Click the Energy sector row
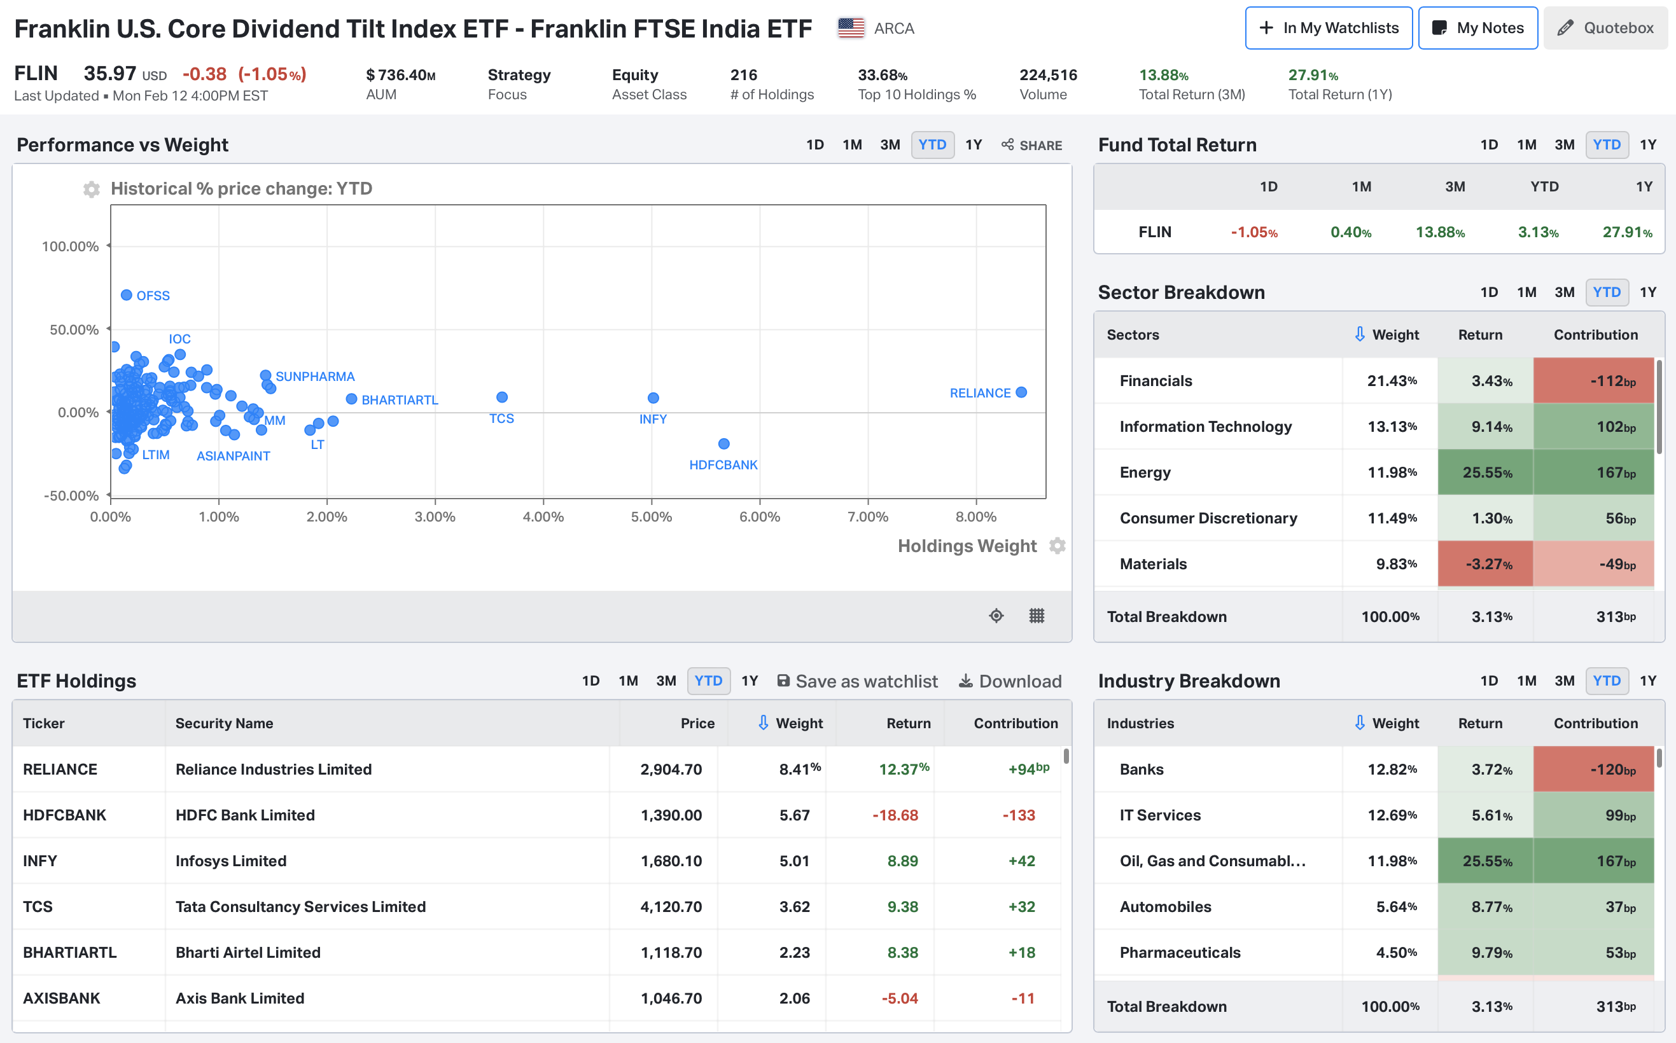Screen dimensions: 1676x1043 pos(1374,473)
